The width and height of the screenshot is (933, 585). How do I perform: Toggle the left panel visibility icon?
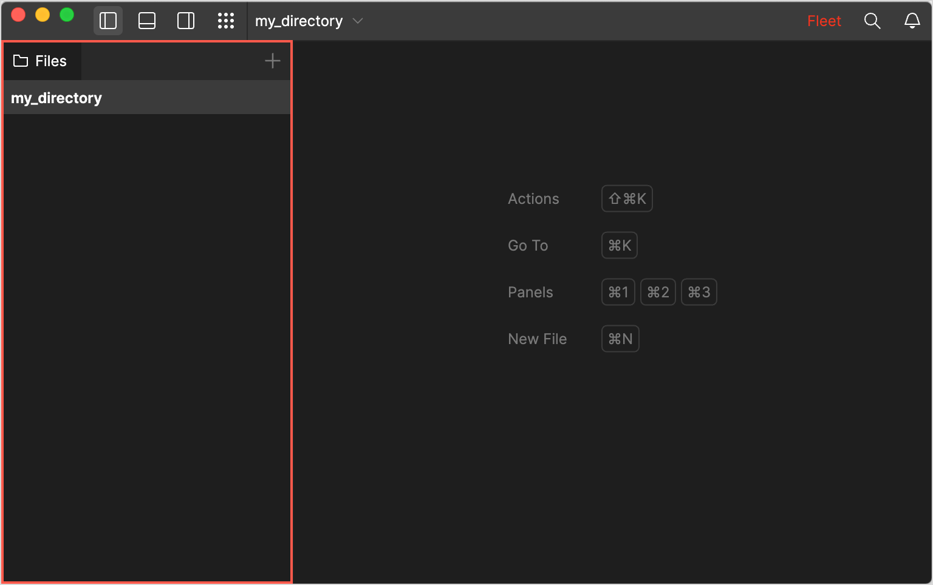coord(108,20)
